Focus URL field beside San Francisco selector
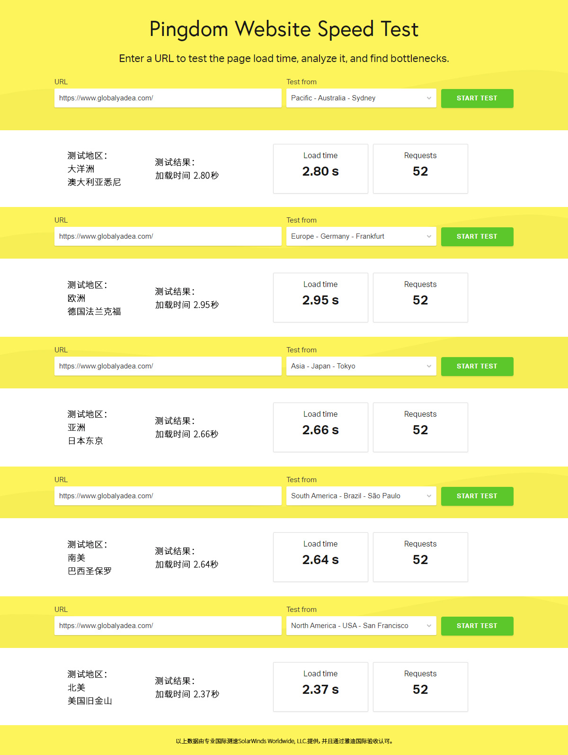This screenshot has width=568, height=755. pos(168,626)
